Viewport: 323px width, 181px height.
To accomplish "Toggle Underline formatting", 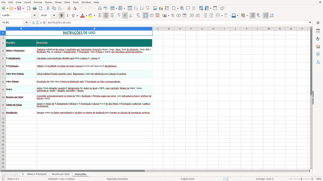I will (73, 16).
